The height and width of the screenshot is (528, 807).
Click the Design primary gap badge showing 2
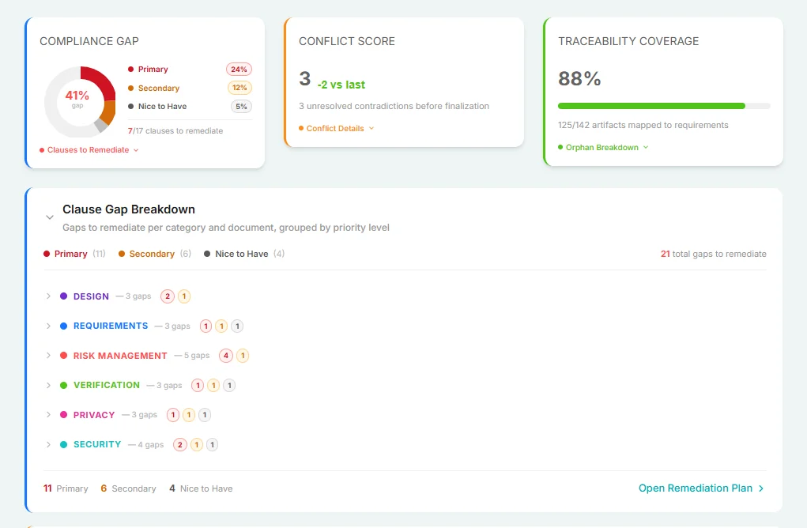tap(168, 296)
